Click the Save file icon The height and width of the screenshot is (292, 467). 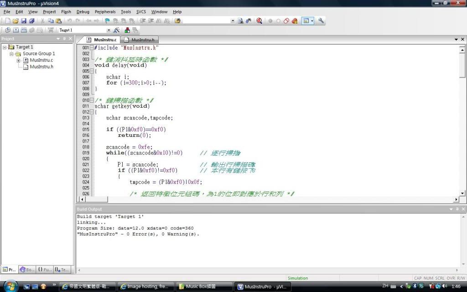click(x=24, y=21)
